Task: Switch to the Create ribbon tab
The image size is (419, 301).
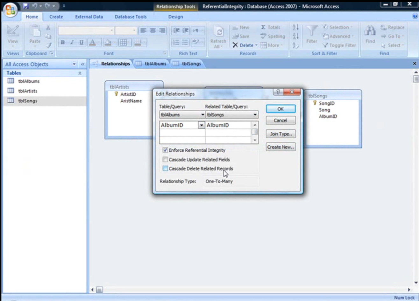Action: pos(56,17)
